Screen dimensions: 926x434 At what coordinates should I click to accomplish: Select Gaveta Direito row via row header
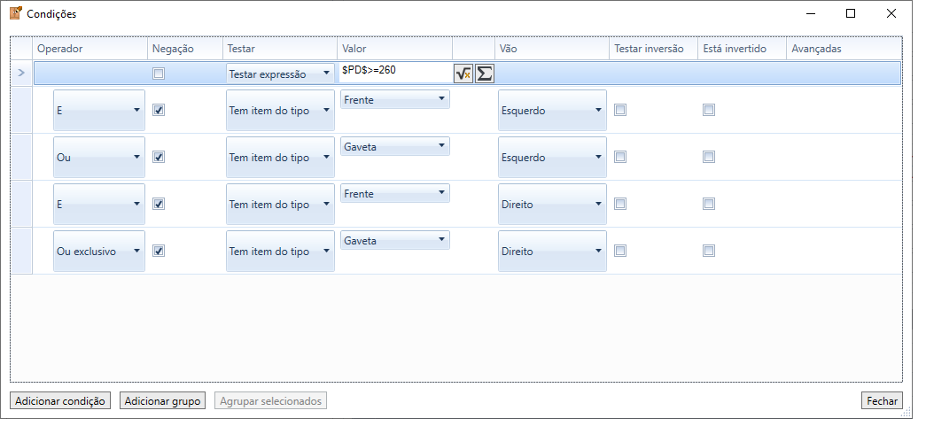pos(21,251)
